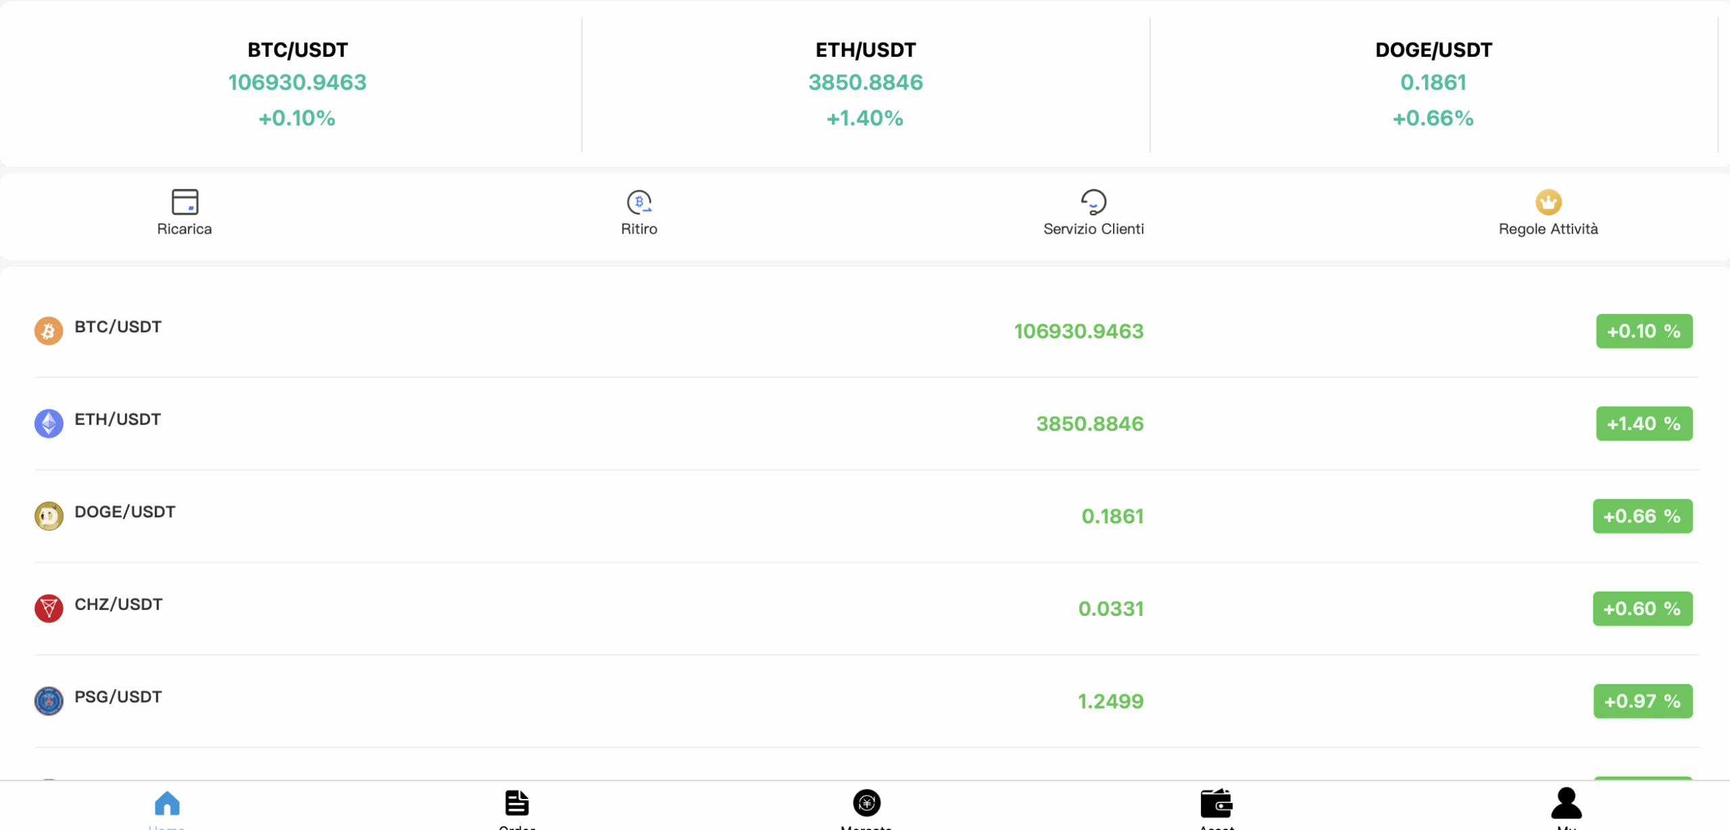Open the Ricarica recharge icon

point(184,202)
